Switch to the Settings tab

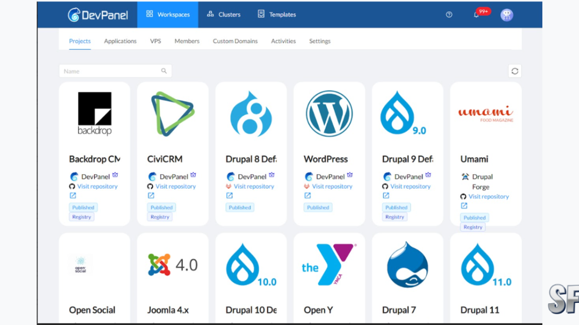[319, 41]
